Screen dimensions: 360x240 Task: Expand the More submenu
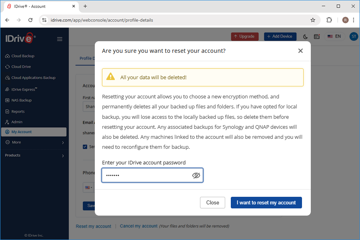pos(34,142)
